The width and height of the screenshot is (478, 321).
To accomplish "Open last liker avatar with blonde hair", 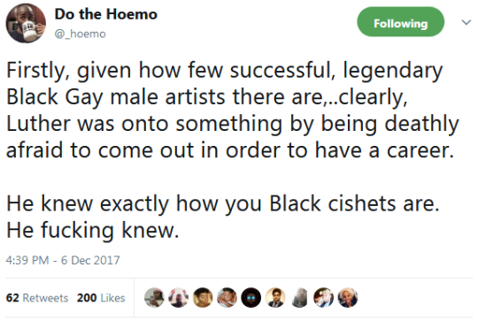I will click(348, 297).
